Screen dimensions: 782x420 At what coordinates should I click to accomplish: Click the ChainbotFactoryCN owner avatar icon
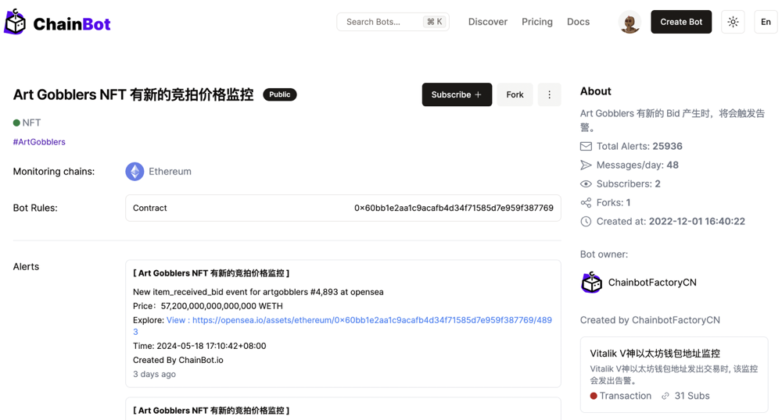click(x=592, y=283)
